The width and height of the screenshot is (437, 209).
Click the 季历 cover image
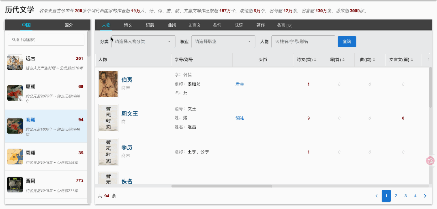coord(108,152)
